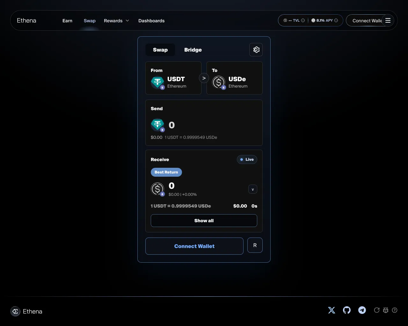Viewport: 408px width, 326px height.
Task: Click the APY info icon
Action: [336, 20]
